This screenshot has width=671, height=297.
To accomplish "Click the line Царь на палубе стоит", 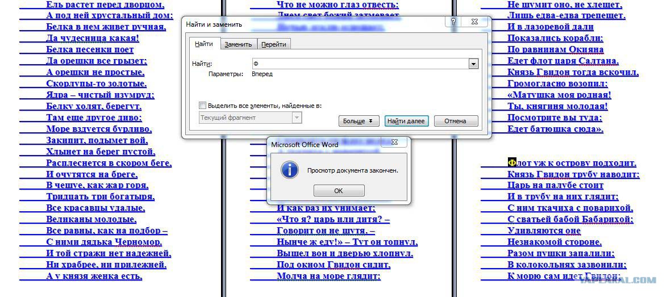I will pyautogui.click(x=556, y=185).
